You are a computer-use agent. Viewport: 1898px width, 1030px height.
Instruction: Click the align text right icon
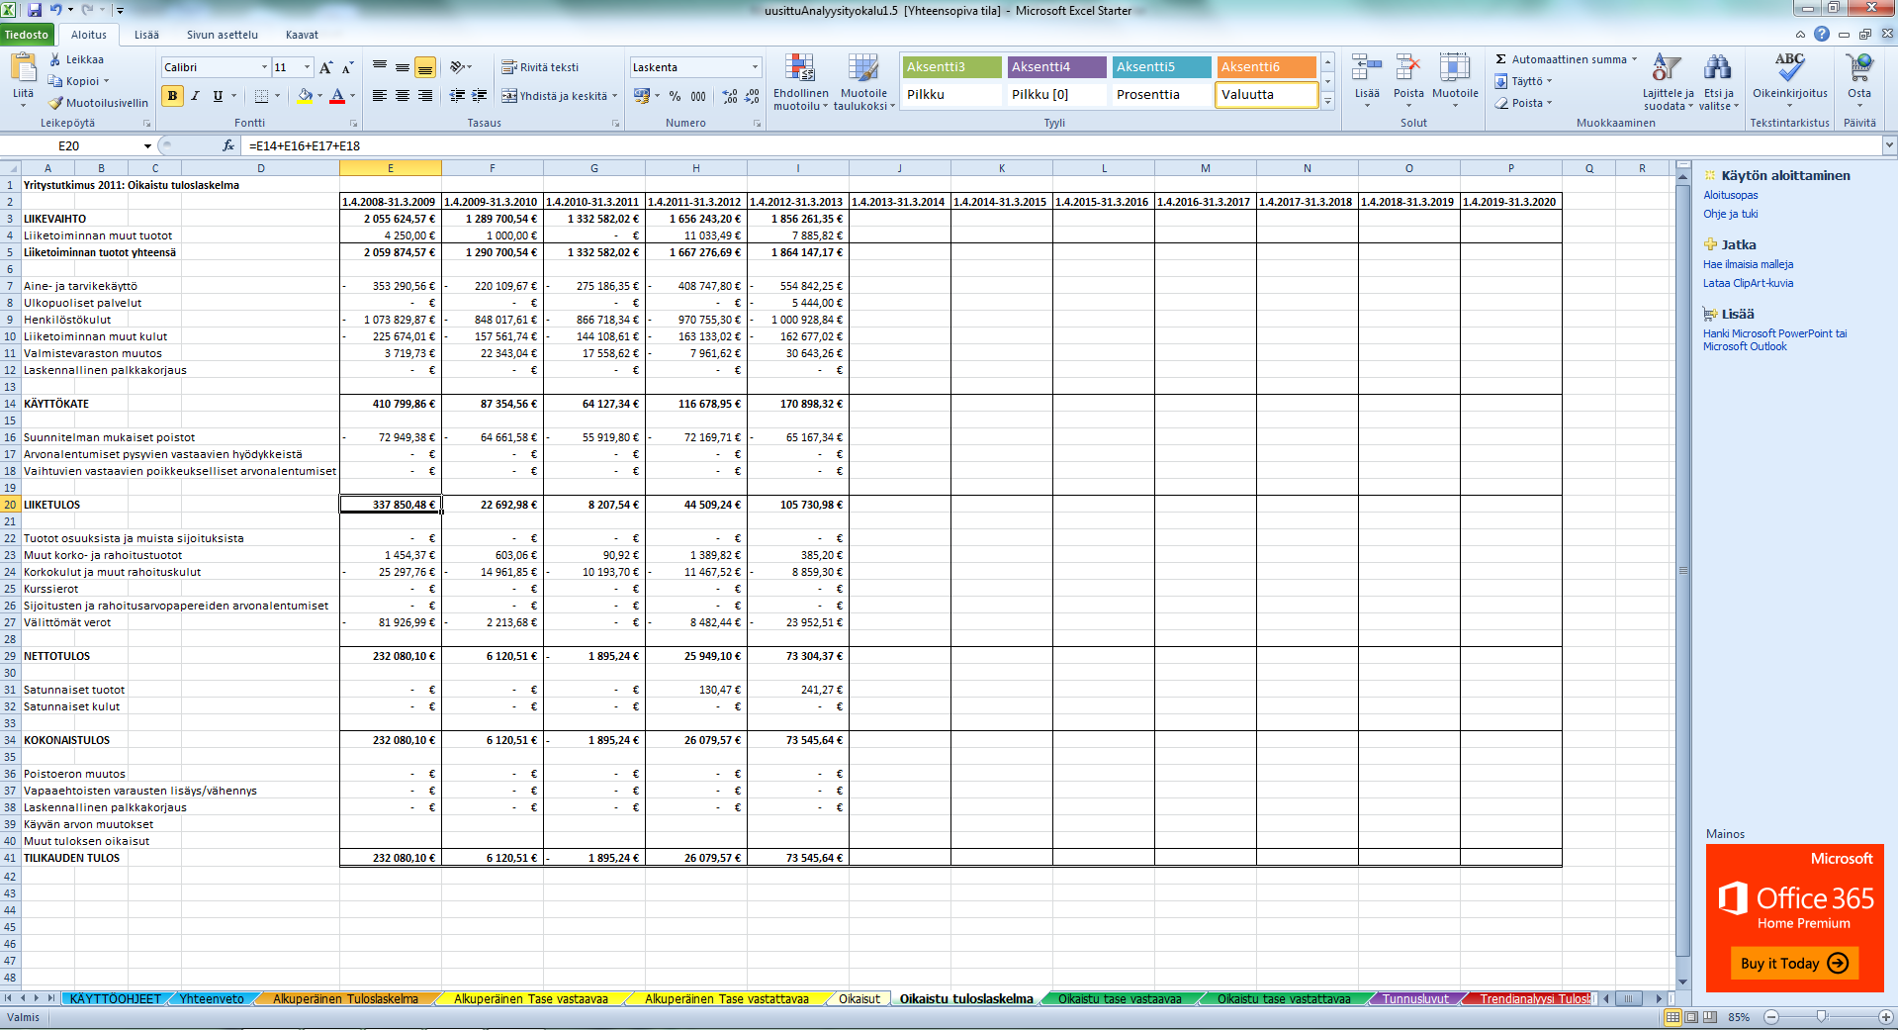(425, 96)
